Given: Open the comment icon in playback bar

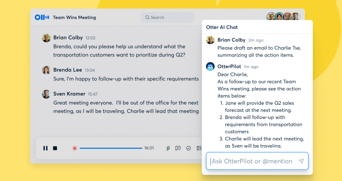Looking at the screenshot, I should (x=178, y=148).
